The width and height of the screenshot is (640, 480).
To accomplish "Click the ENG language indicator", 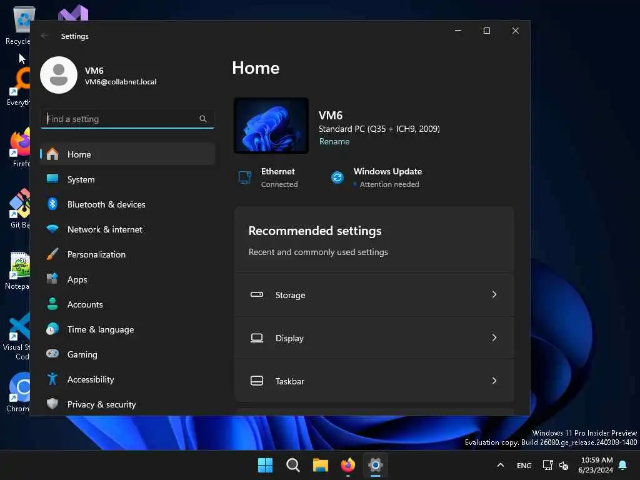I will coord(524,465).
